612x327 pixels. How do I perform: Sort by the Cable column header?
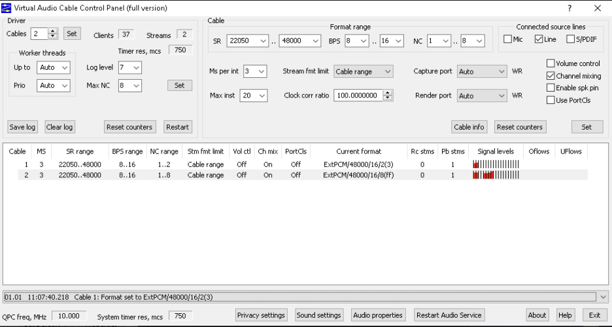17,152
